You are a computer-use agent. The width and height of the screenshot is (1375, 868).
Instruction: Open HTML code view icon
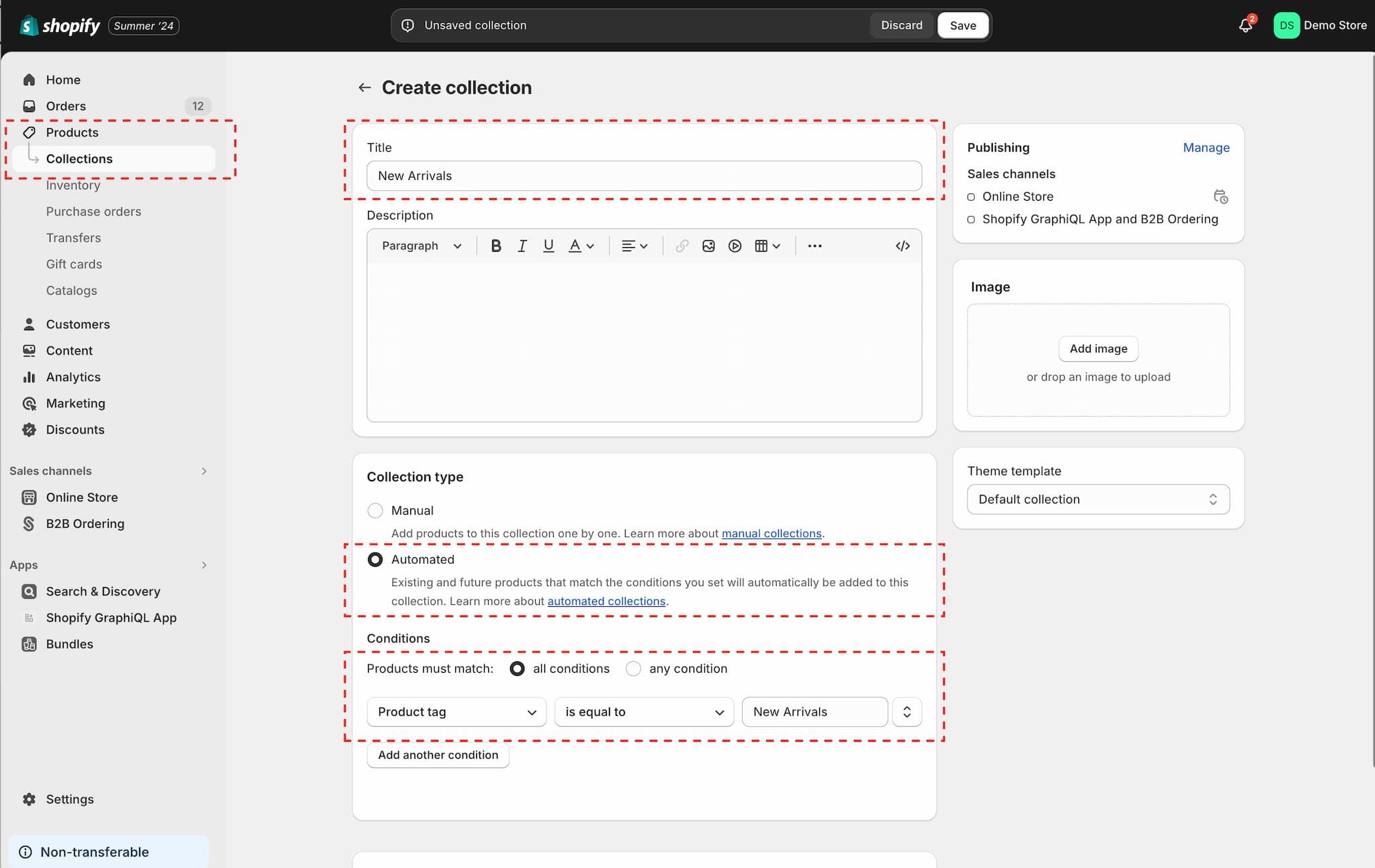coord(902,246)
